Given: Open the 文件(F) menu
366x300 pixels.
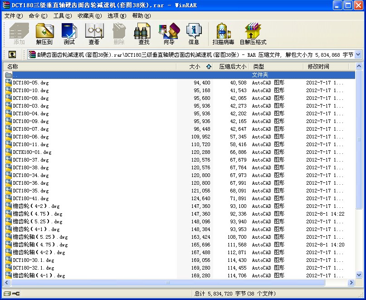Looking at the screenshot, I should 14,16.
